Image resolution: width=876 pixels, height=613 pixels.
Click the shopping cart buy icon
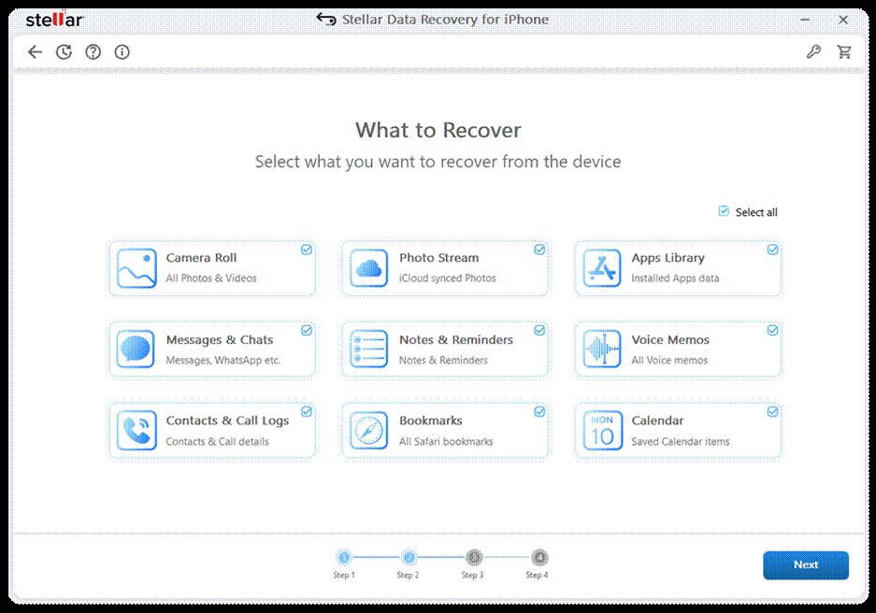[844, 52]
